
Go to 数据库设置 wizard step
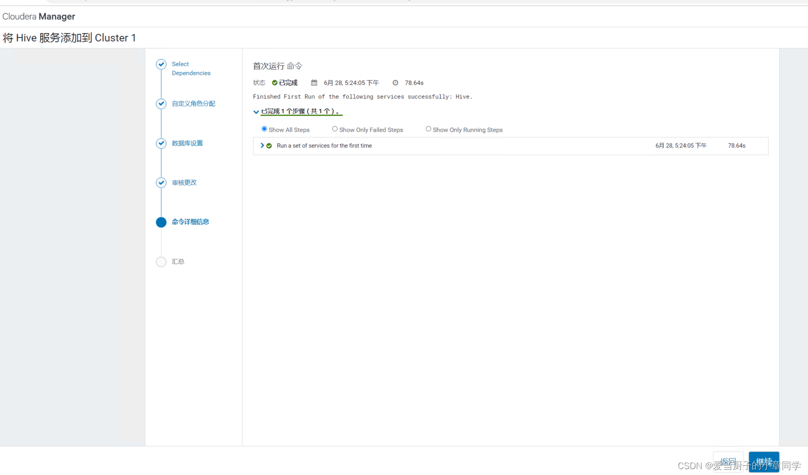click(187, 143)
